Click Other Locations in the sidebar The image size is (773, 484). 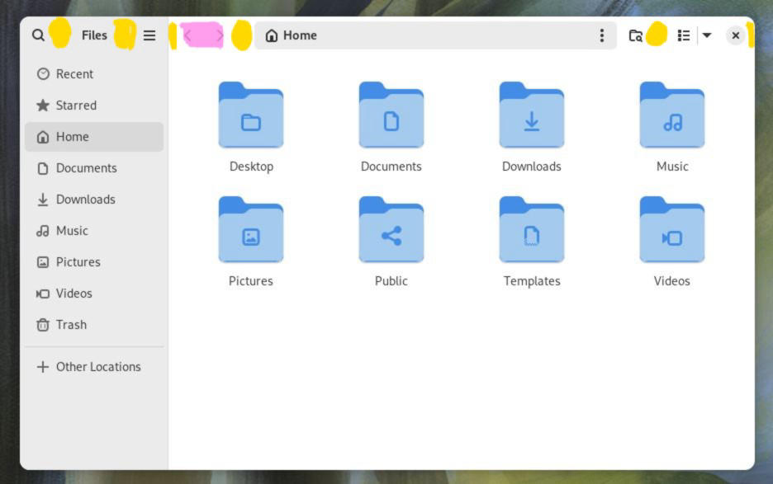97,367
